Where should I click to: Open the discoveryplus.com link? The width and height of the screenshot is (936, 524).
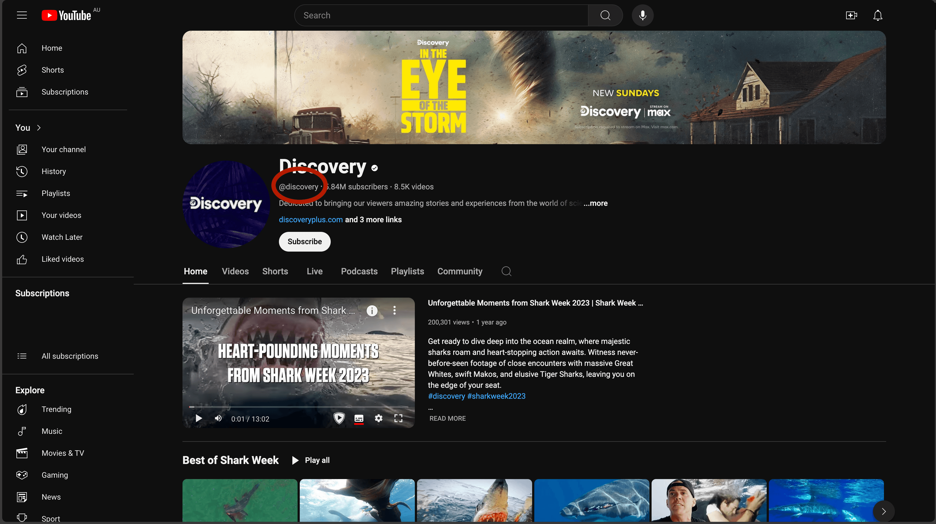pos(311,220)
